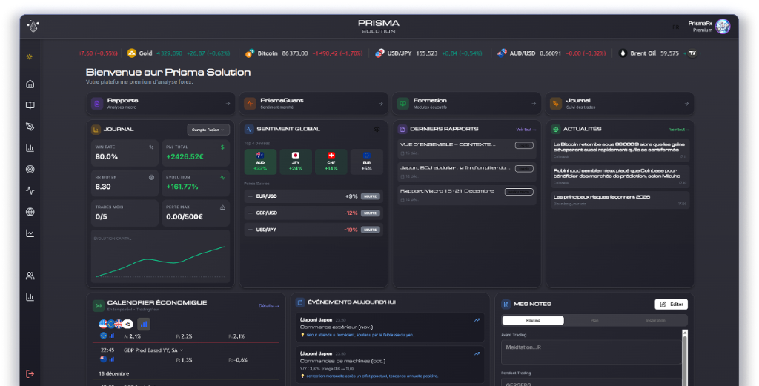Image resolution: width=759 pixels, height=386 pixels.
Task: Open the open-book icon in sidebar
Action: click(30, 105)
